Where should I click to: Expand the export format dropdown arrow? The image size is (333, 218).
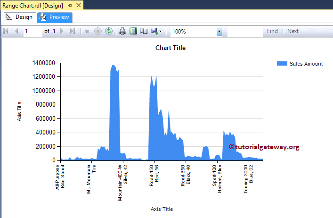click(160, 32)
